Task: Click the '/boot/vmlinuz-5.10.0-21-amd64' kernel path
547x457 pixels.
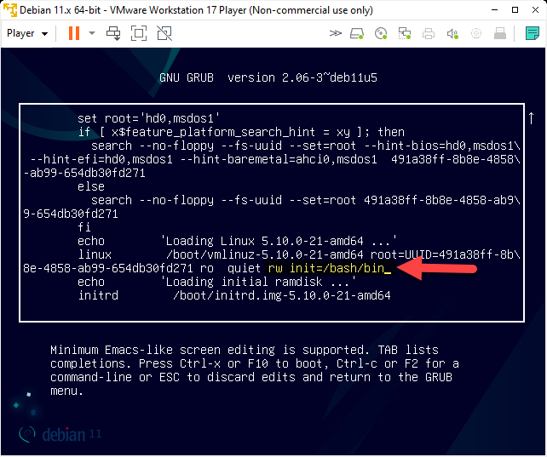Action: (x=265, y=254)
